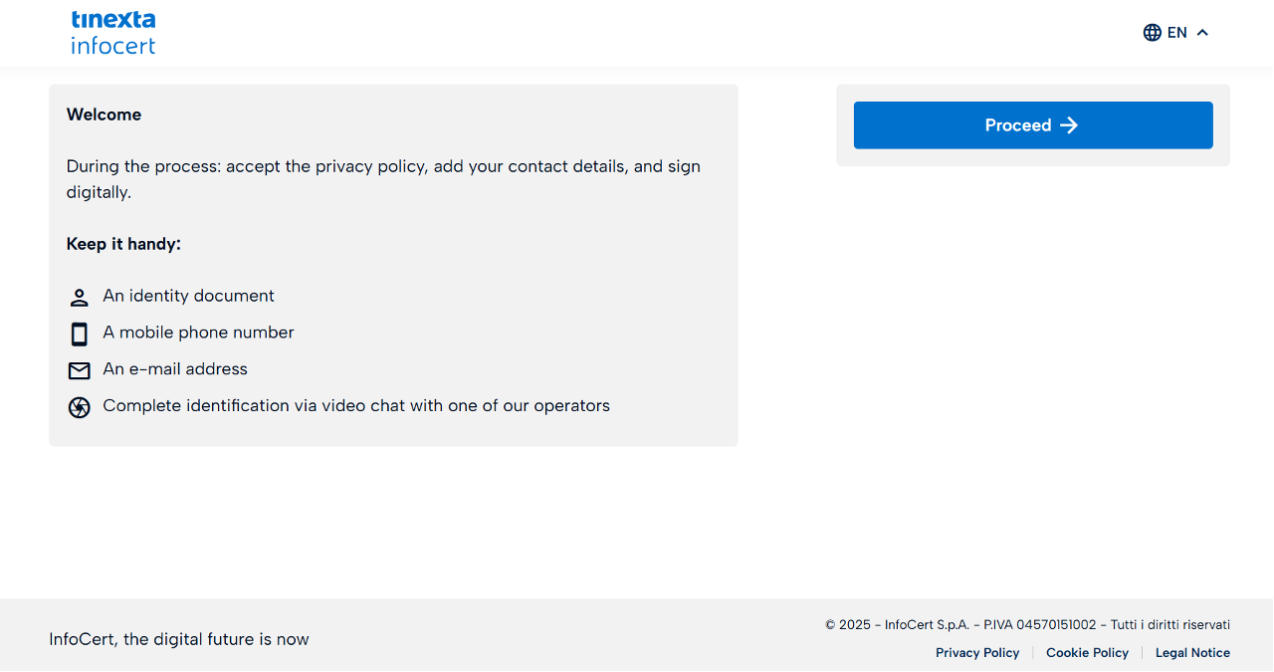Click the 'InfoCert, the digital future is now' tagline
Image resolution: width=1274 pixels, height=672 pixels.
point(179,639)
